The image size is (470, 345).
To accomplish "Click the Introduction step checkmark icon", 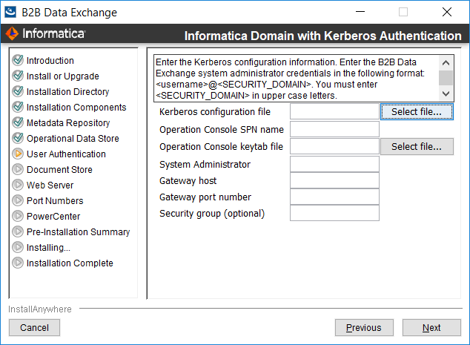I will pos(18,60).
